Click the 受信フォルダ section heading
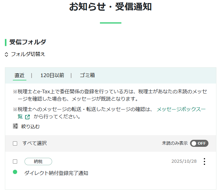The width and height of the screenshot is (221, 193). coord(28,42)
